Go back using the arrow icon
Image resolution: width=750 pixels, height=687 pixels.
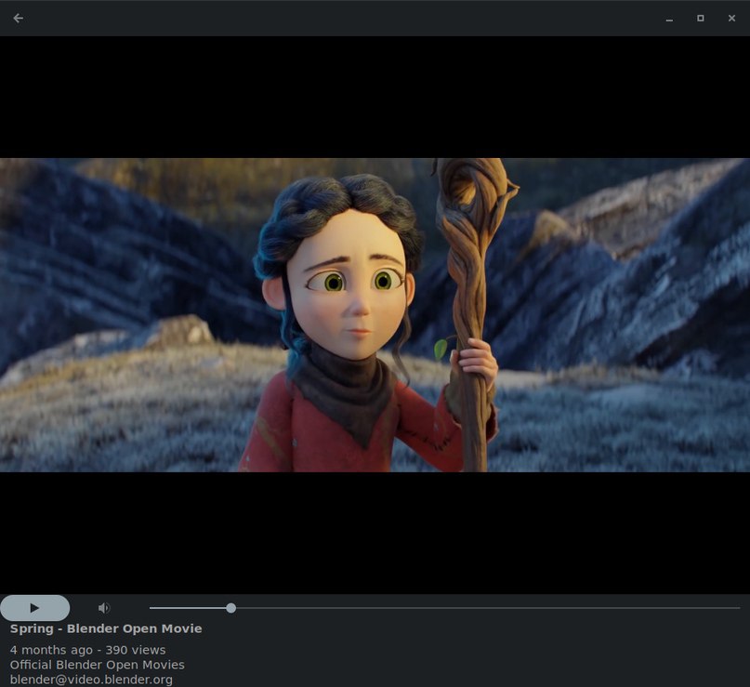pos(19,19)
